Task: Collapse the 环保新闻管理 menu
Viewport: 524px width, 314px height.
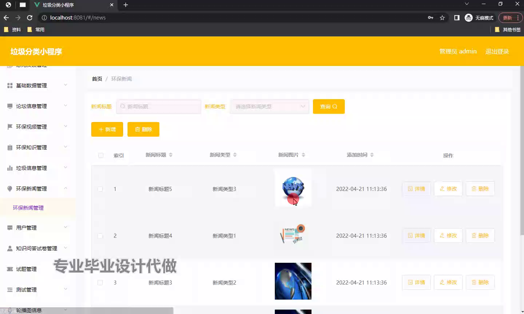Action: [65, 188]
